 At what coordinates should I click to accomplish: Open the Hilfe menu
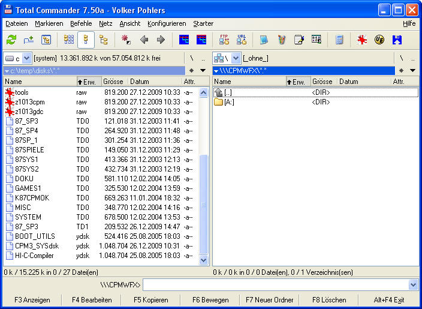tap(409, 24)
